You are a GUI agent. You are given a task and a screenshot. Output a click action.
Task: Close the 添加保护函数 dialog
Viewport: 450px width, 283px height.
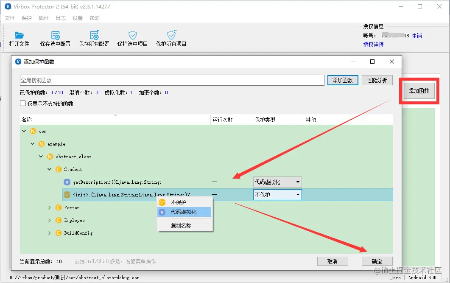click(392, 62)
